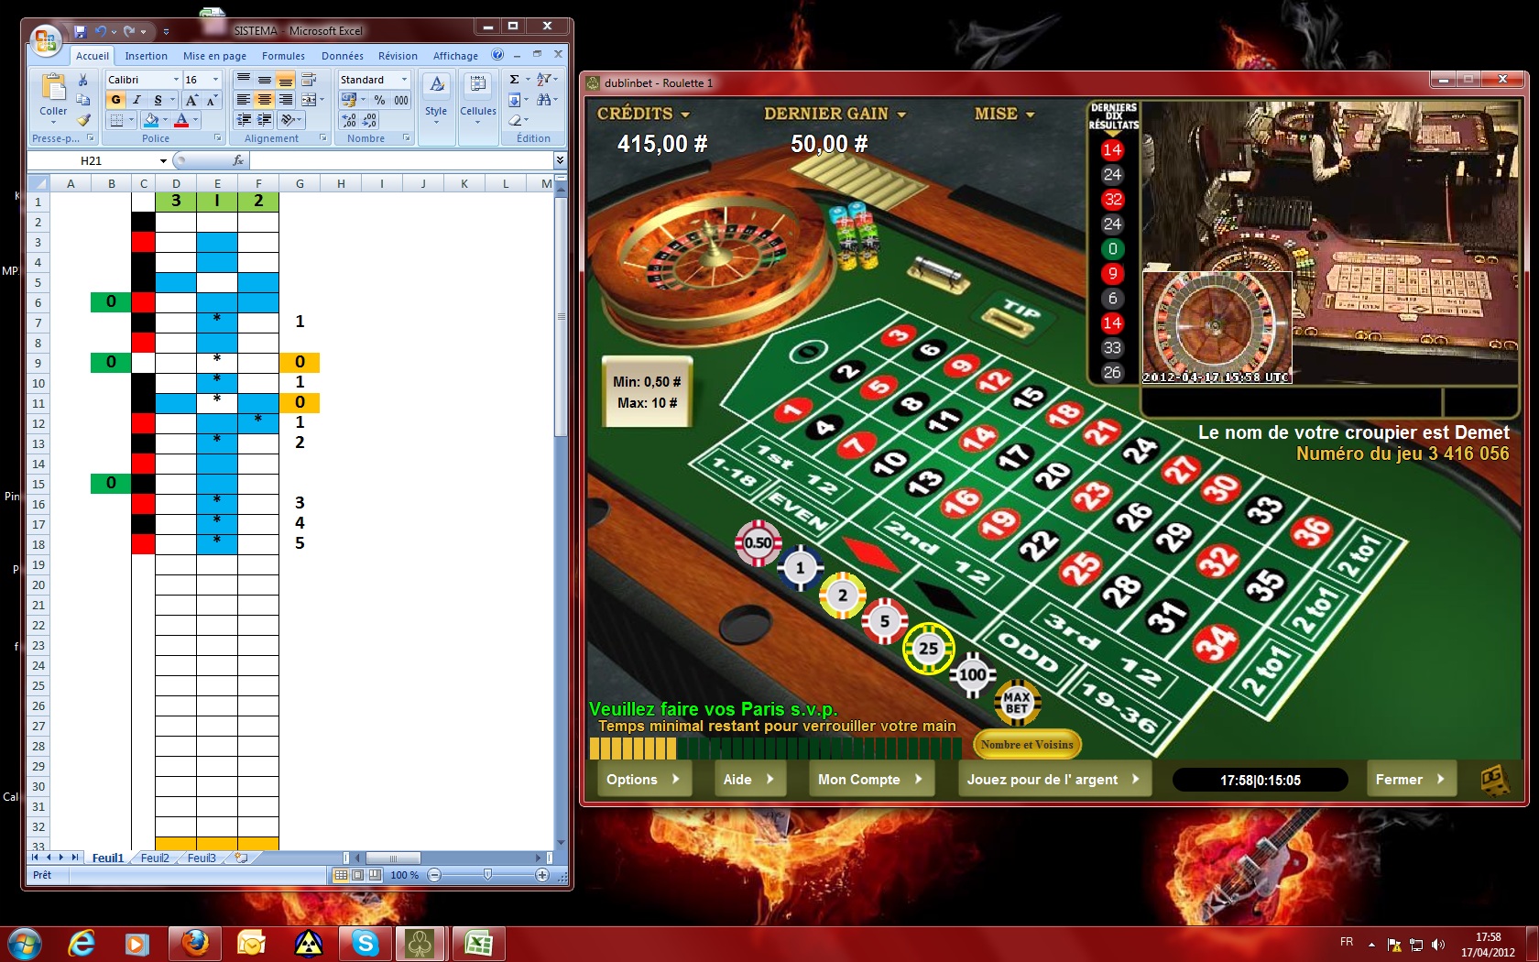The image size is (1539, 962).
Task: Toggle bold formatting G button
Action: coord(116,100)
